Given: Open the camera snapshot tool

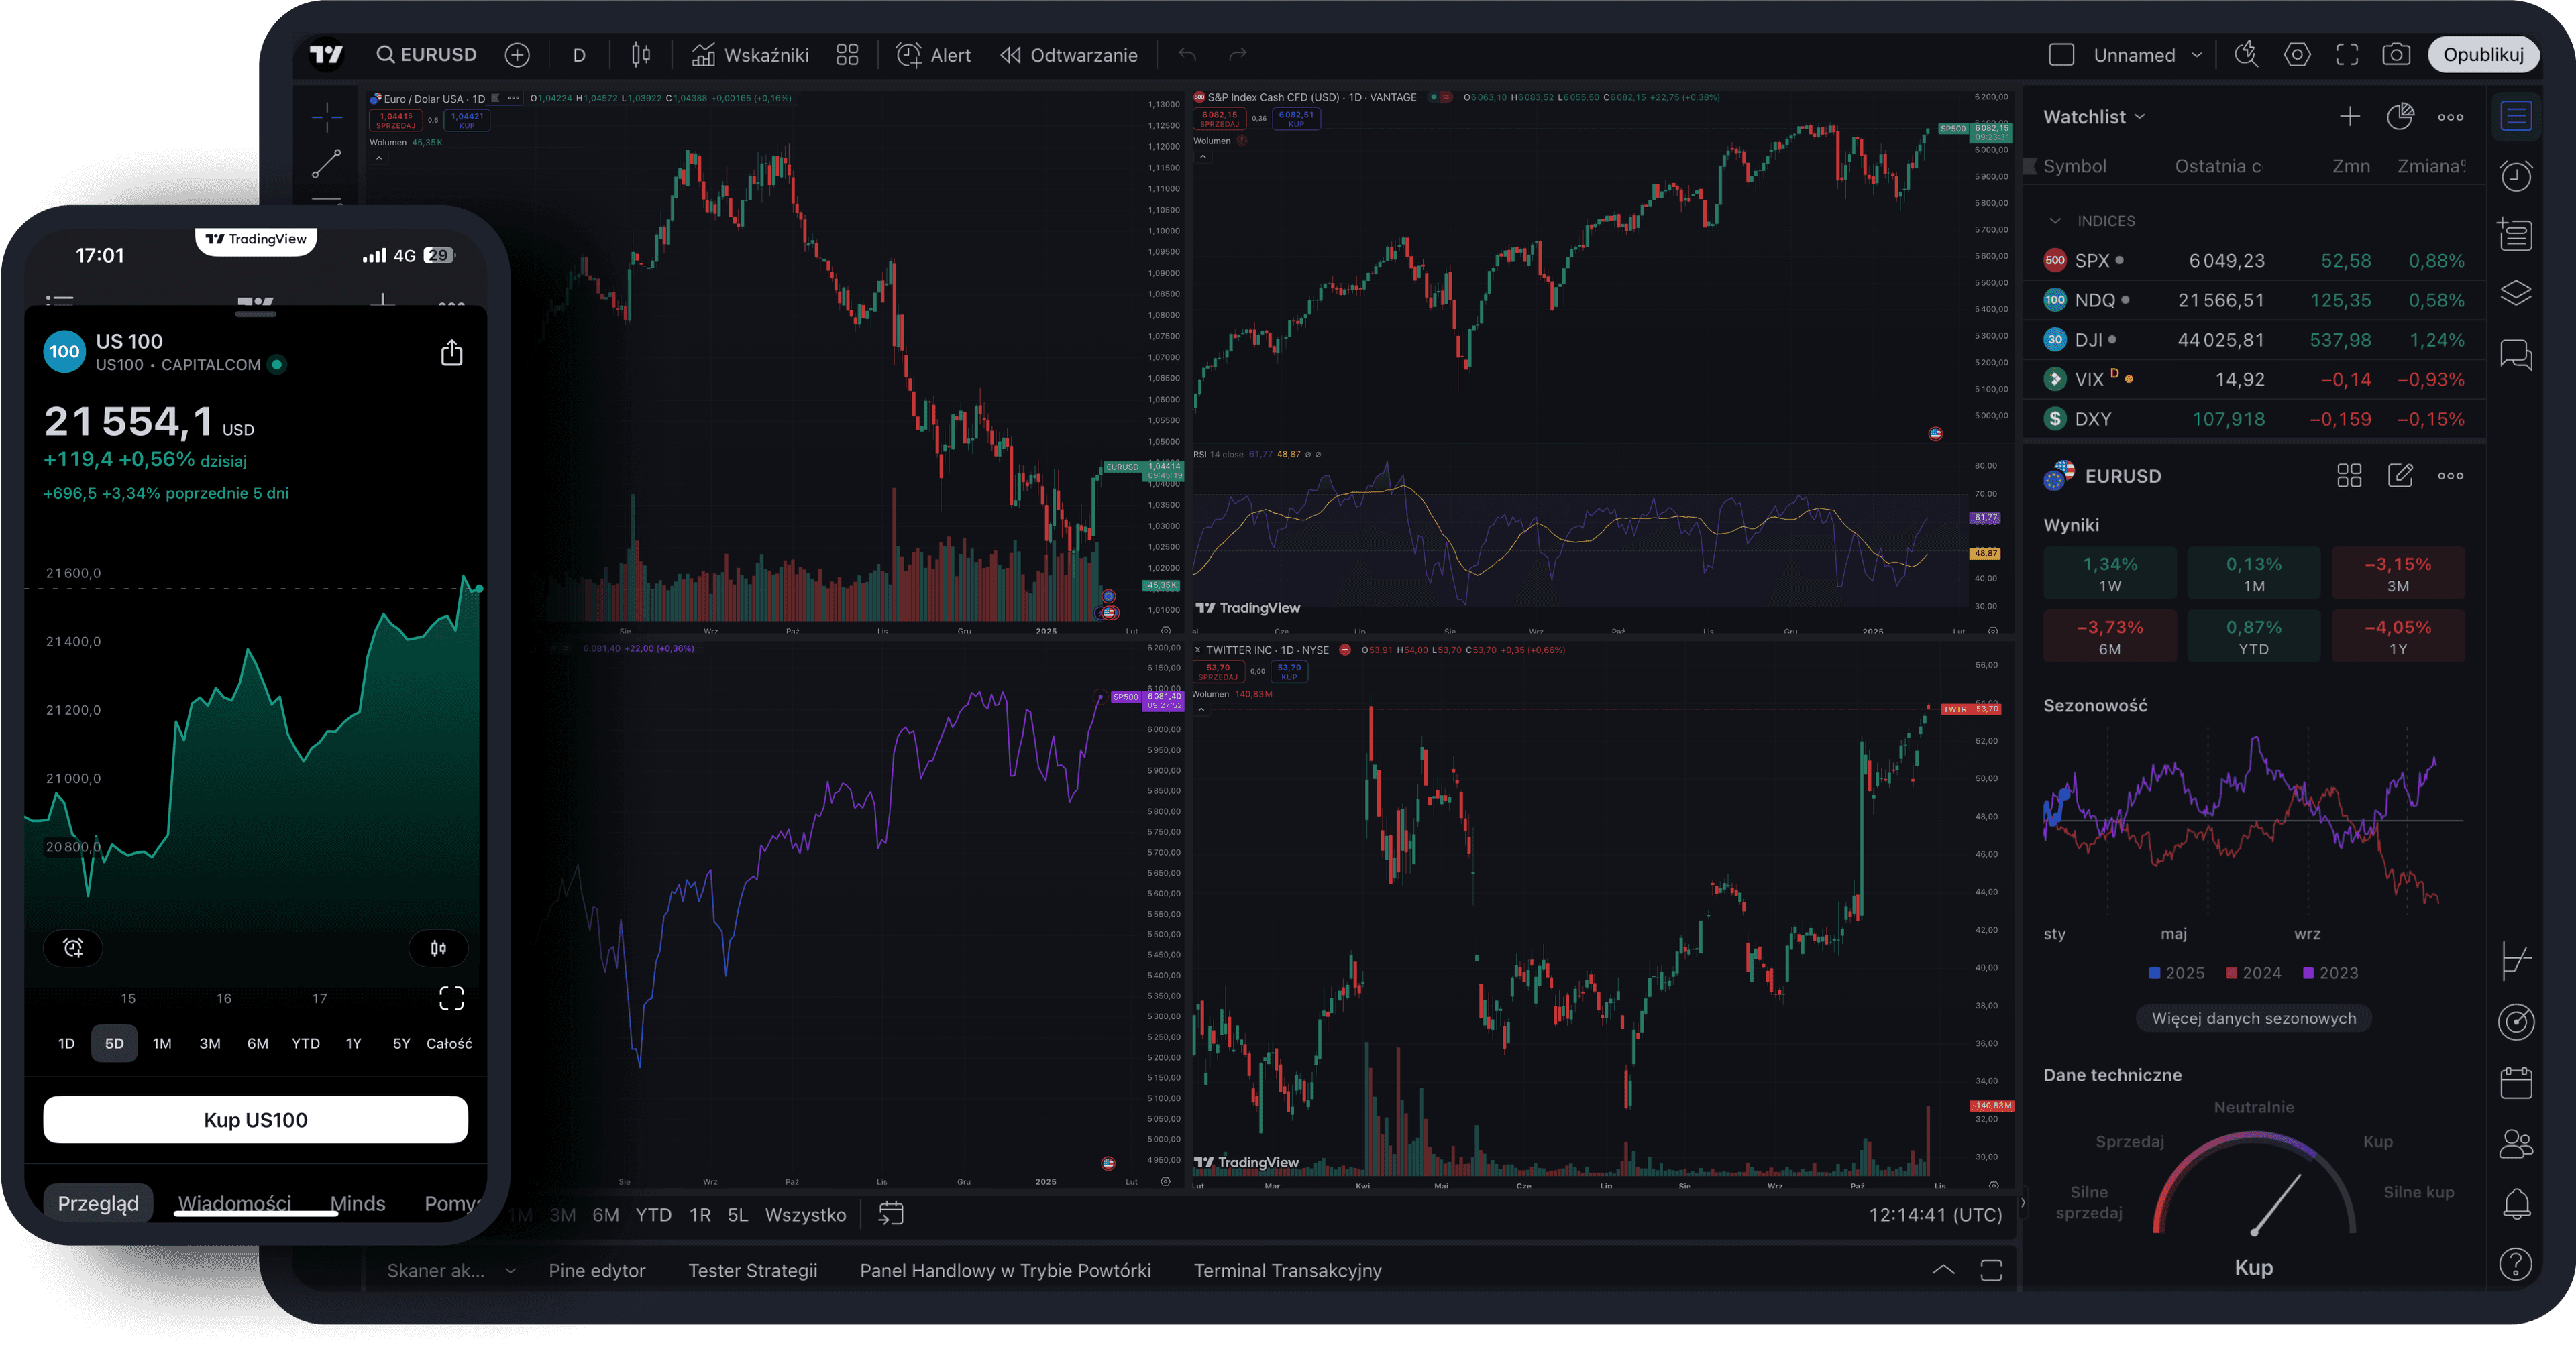Looking at the screenshot, I should 2396,54.
